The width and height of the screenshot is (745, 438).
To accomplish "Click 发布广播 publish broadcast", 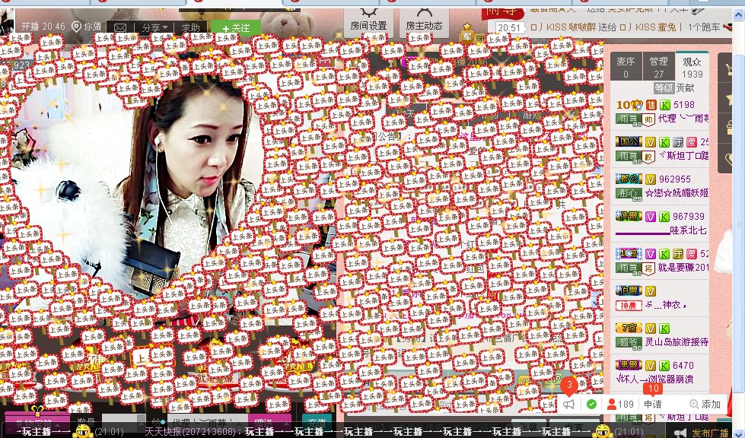I will point(708,432).
